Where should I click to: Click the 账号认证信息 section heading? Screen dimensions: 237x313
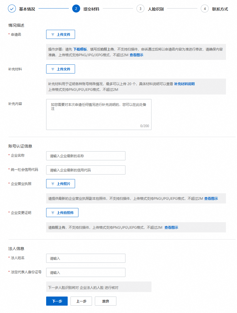(20, 146)
